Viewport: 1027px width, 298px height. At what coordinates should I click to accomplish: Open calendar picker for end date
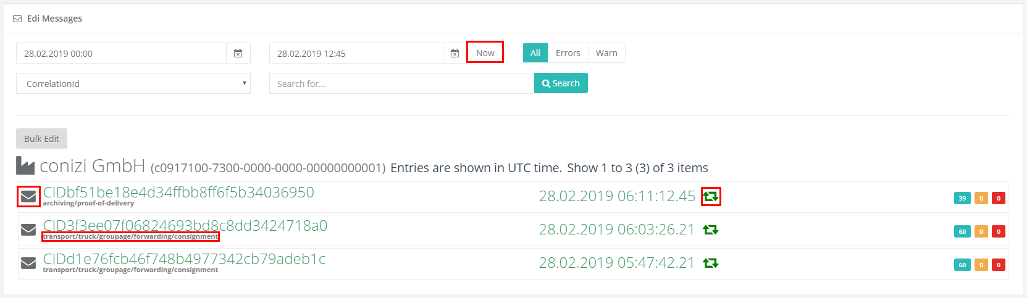[455, 53]
